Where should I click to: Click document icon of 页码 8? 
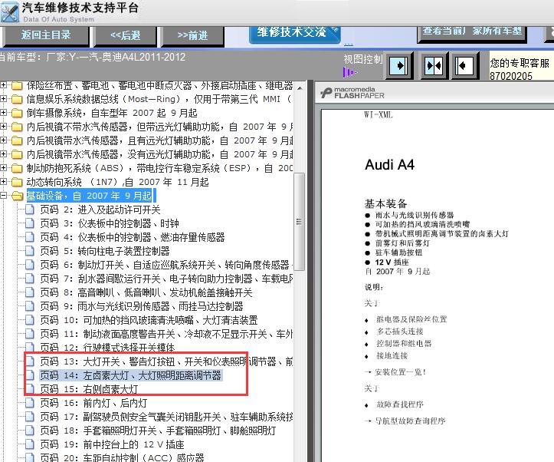pos(30,292)
